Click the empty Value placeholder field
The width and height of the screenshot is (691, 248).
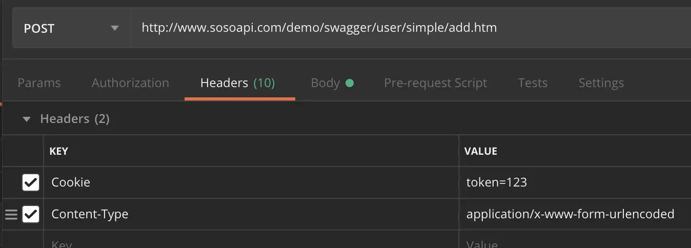(575, 240)
